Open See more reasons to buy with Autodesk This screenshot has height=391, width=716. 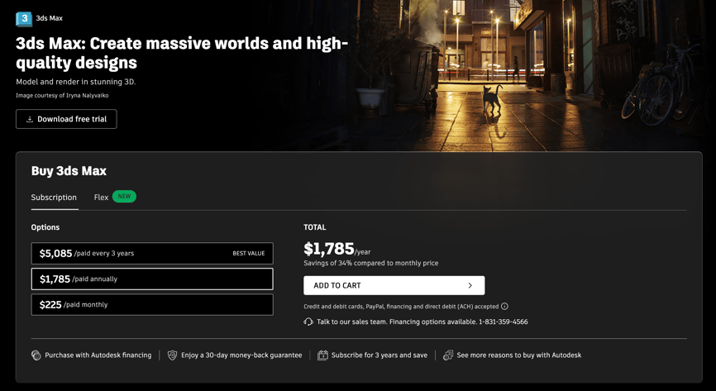click(x=519, y=355)
